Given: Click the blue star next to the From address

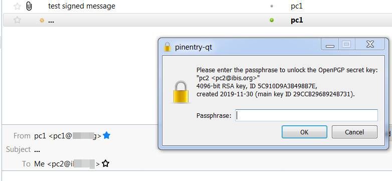Looking at the screenshot, I should tap(106, 135).
